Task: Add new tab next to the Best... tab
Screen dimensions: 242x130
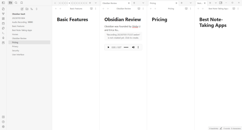Action: tap(210, 3)
